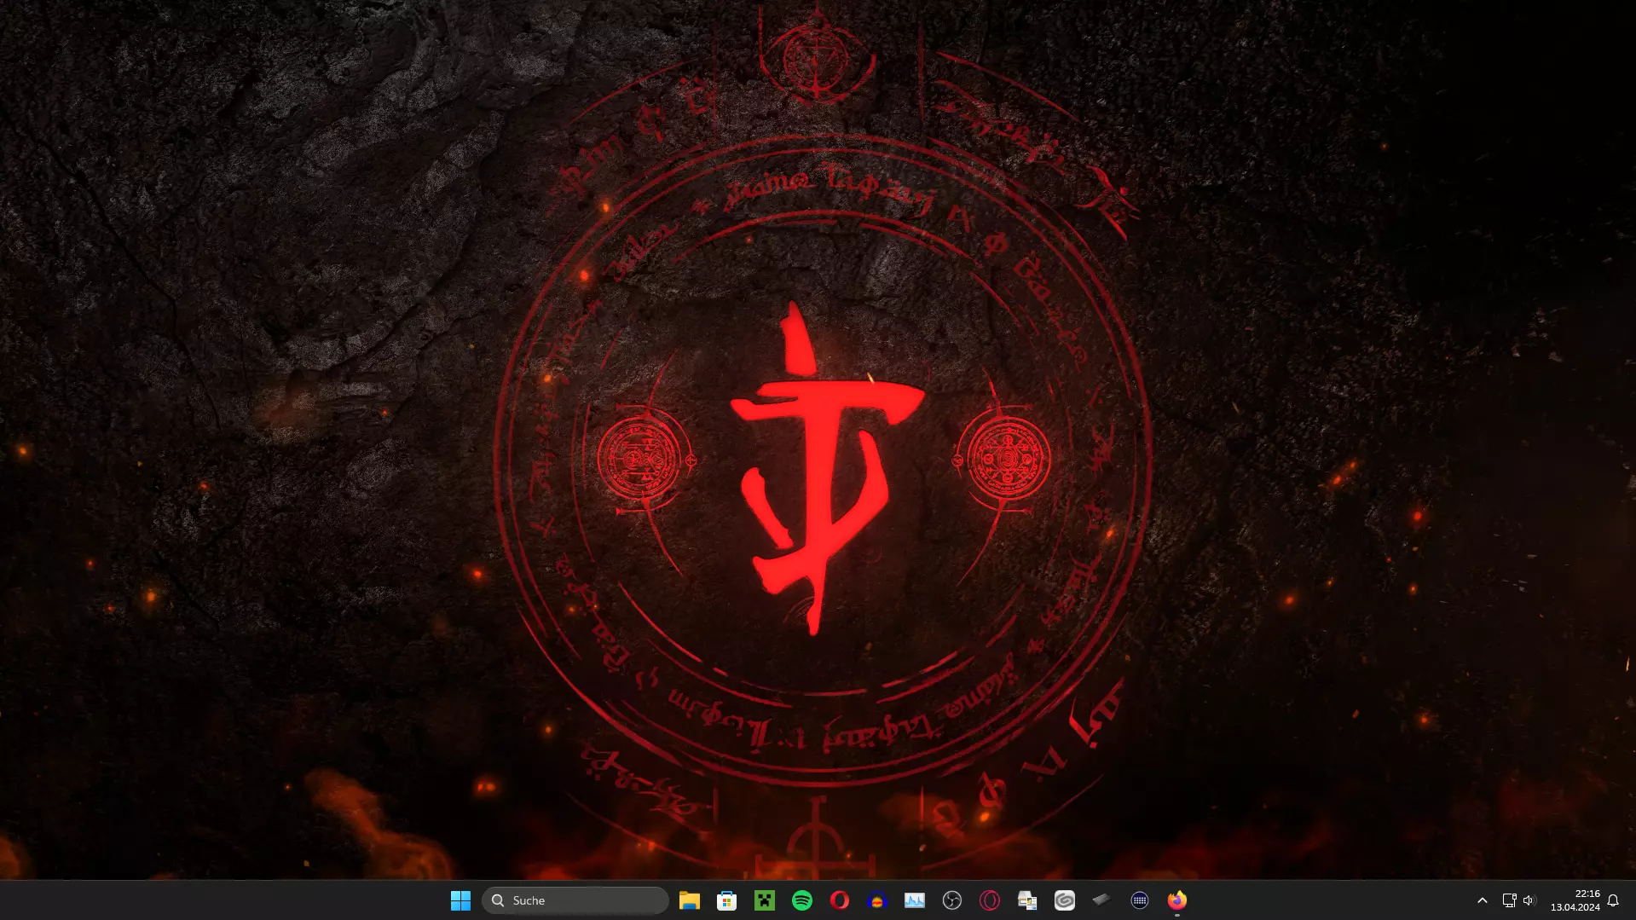This screenshot has width=1636, height=920.
Task: Open File Explorer from the taskbar
Action: [690, 900]
